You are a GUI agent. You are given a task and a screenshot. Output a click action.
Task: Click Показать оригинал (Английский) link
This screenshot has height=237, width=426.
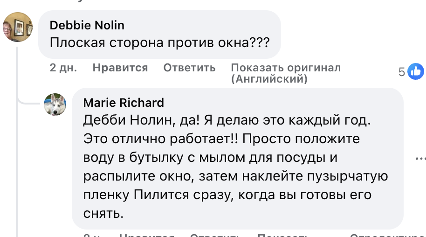point(285,73)
